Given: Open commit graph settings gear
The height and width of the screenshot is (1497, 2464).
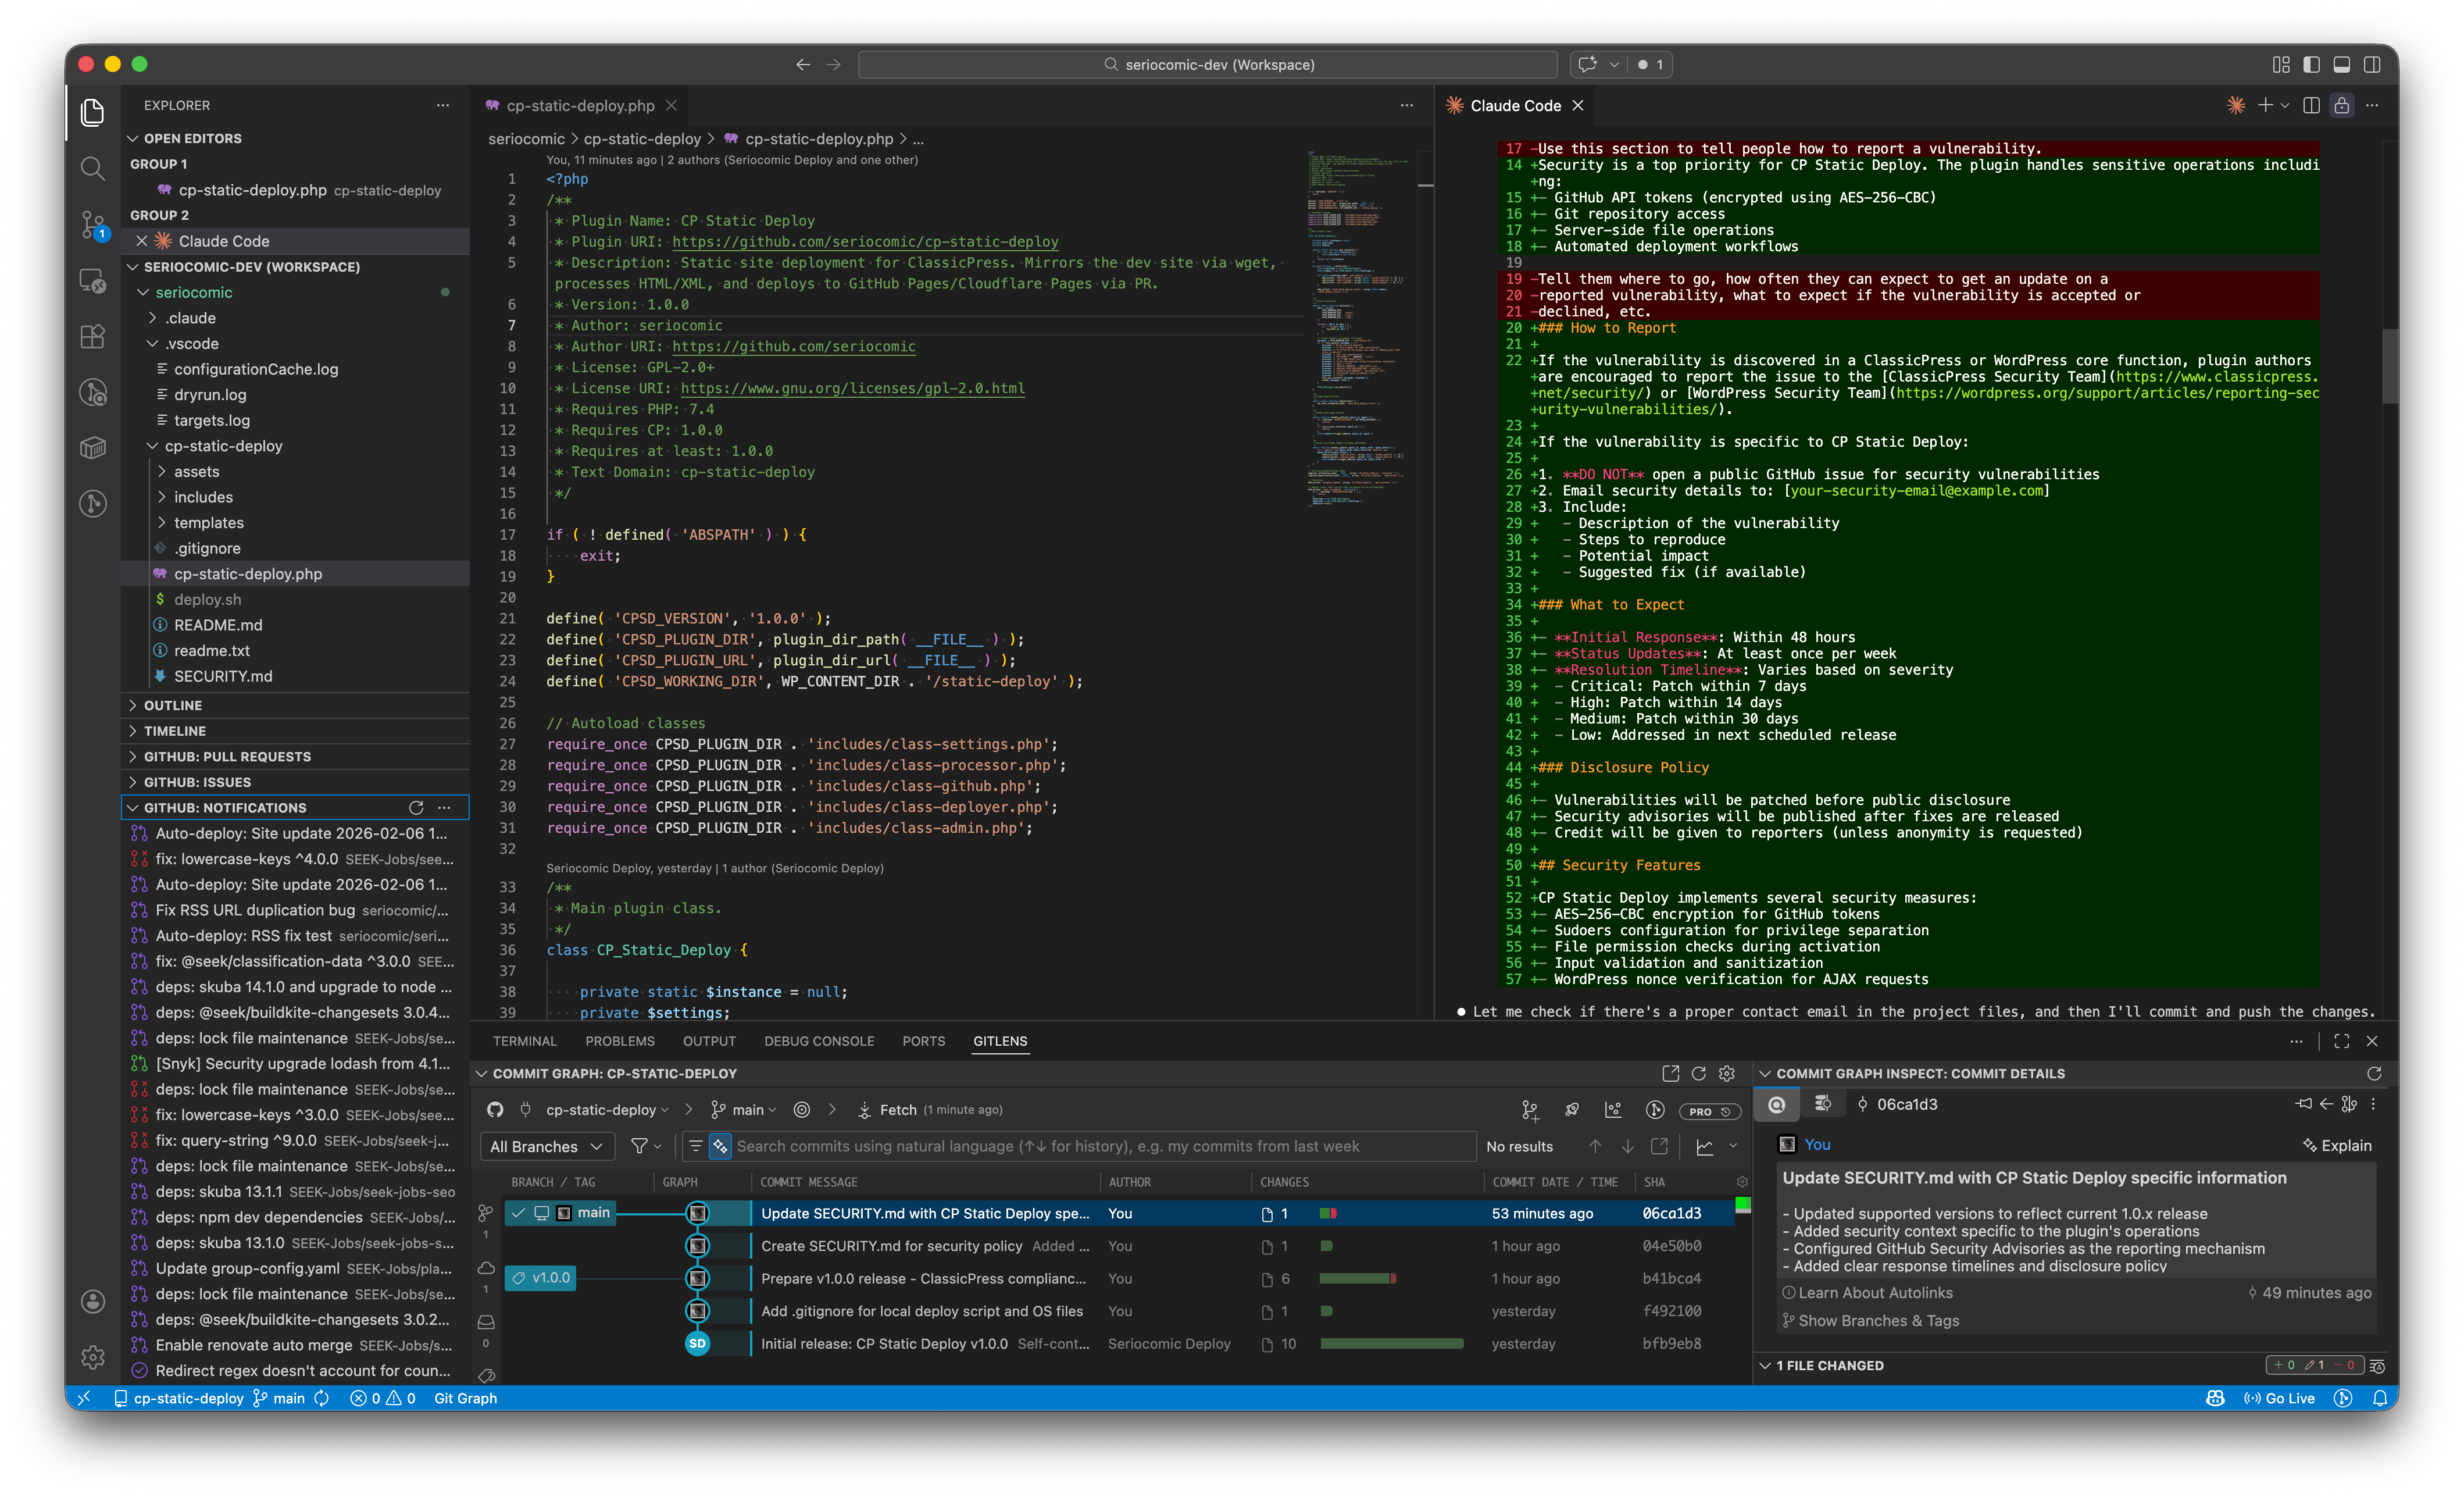Looking at the screenshot, I should click(1726, 1073).
